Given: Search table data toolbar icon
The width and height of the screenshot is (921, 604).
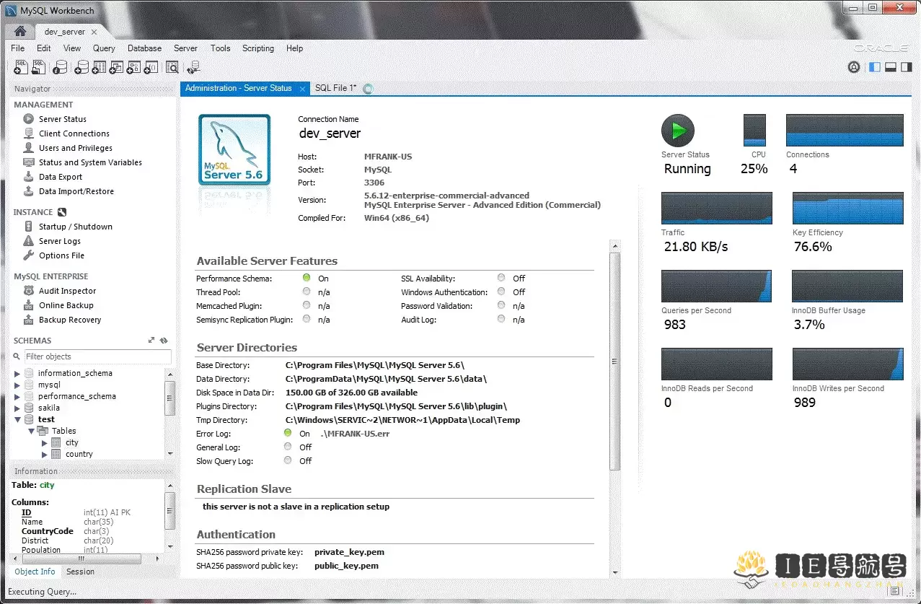Looking at the screenshot, I should (172, 67).
